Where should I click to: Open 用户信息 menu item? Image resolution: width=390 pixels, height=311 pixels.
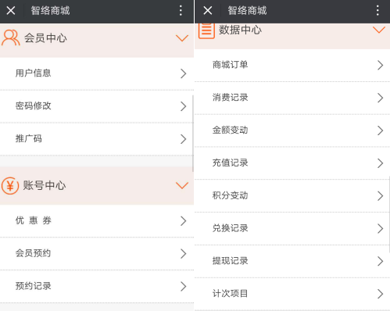point(97,73)
